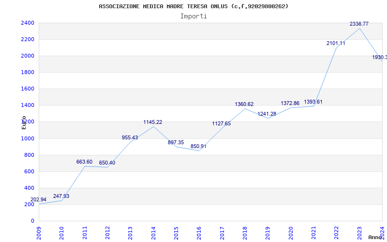Click the 2200 value on Euro axis
387x242 pixels.
point(28,40)
